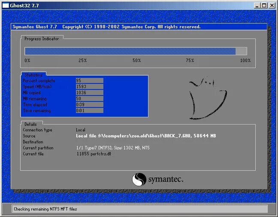Close the Ghost32 7.7 window
This screenshot has height=217, width=278.
pos(272,6)
